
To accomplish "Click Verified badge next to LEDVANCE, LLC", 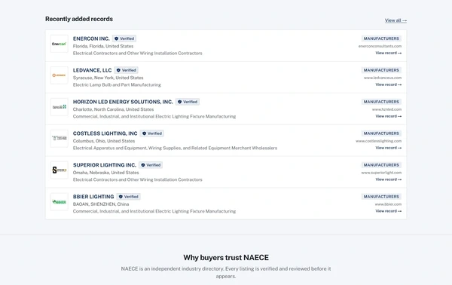I will (127, 70).
